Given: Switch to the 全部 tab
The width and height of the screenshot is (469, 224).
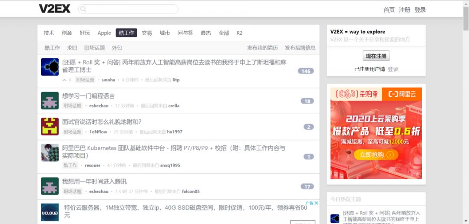Looking at the screenshot, I should pyautogui.click(x=224, y=33).
